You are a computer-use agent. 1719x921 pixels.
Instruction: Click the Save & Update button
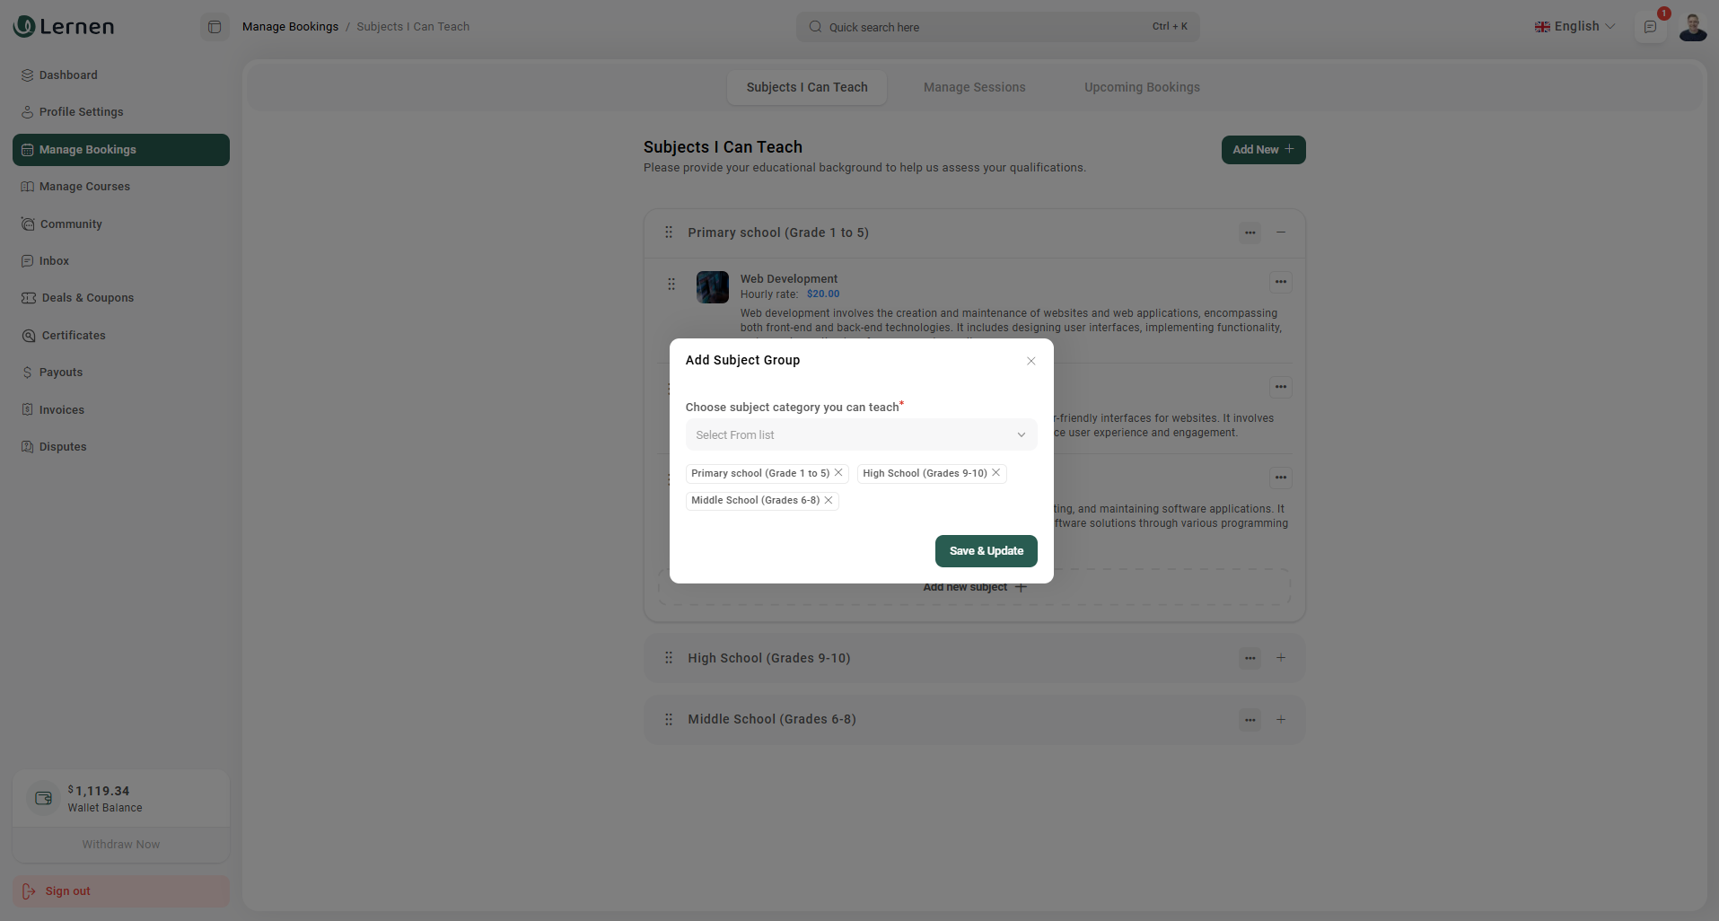[986, 551]
